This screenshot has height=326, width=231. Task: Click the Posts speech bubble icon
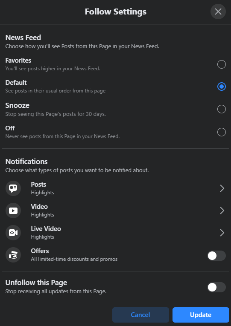click(x=13, y=188)
